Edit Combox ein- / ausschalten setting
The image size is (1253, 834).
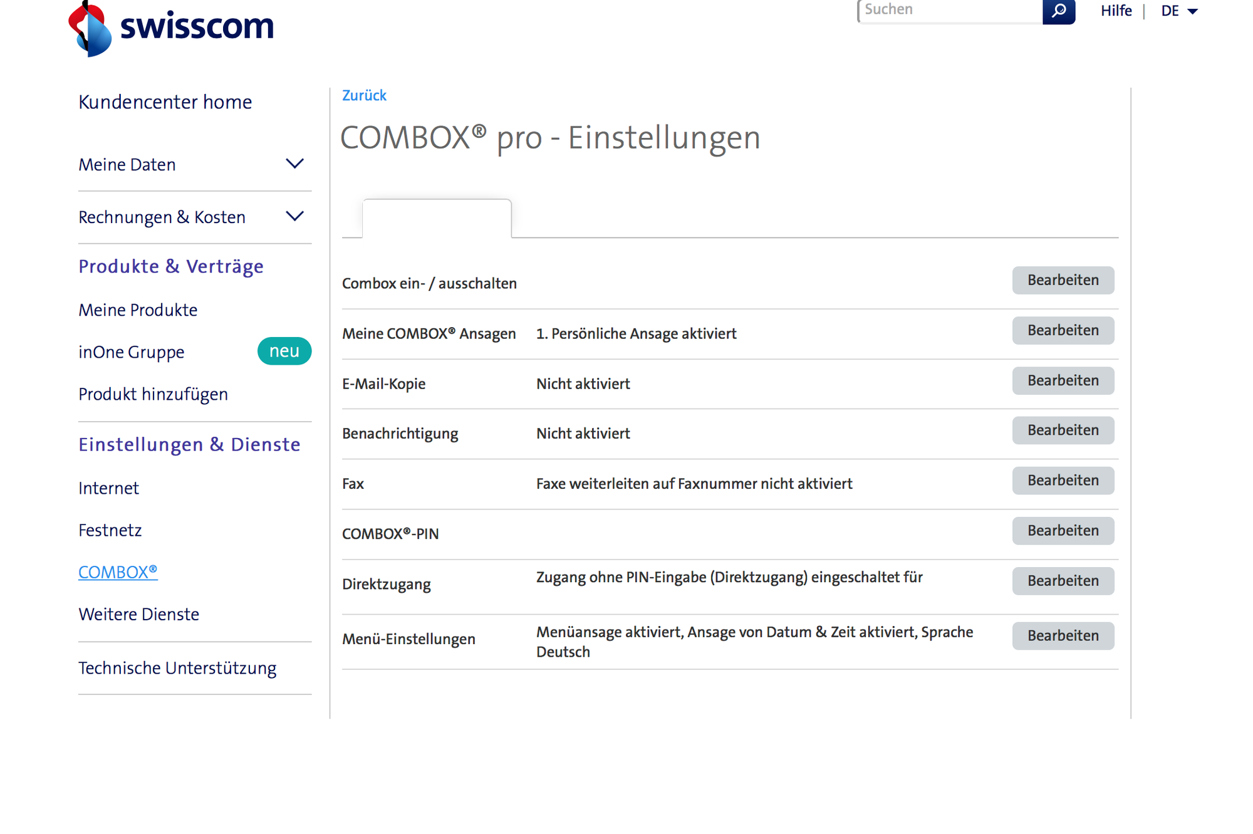point(1063,280)
